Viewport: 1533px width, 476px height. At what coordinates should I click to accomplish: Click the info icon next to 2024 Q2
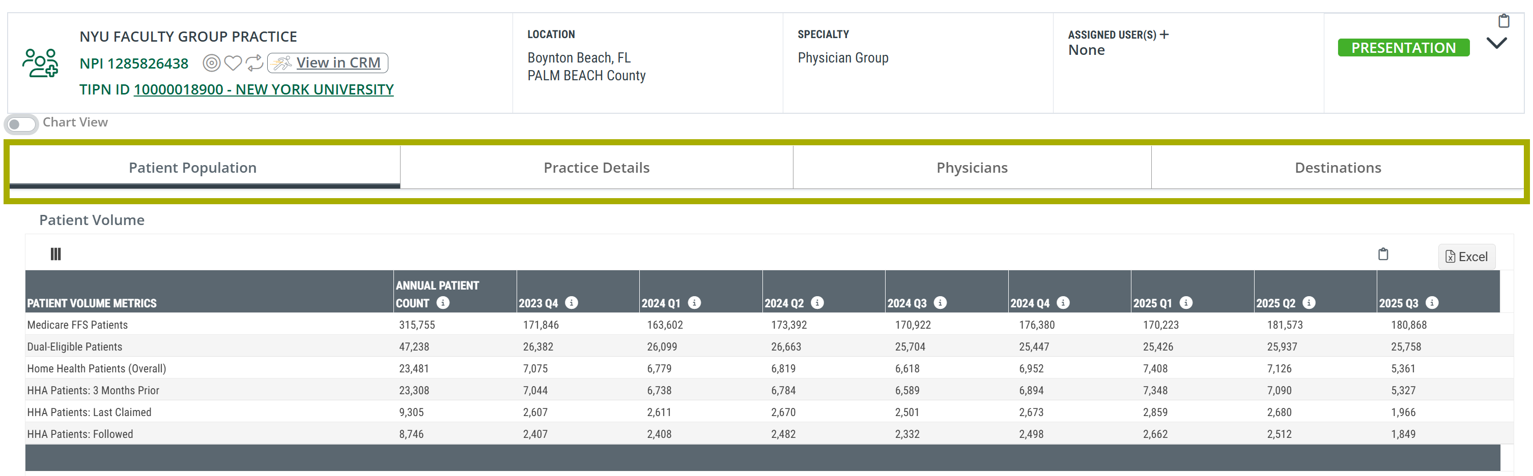(817, 303)
